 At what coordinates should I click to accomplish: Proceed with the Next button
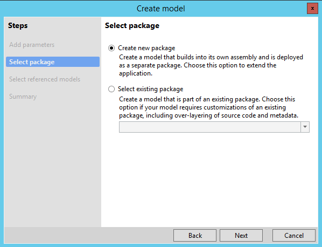pyautogui.click(x=241, y=236)
